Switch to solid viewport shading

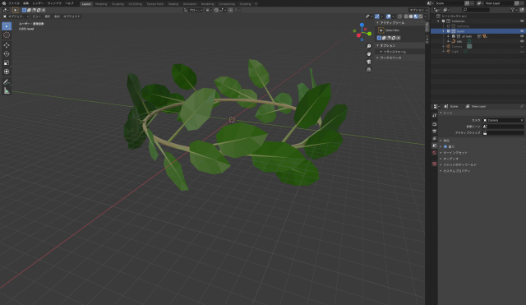[411, 16]
